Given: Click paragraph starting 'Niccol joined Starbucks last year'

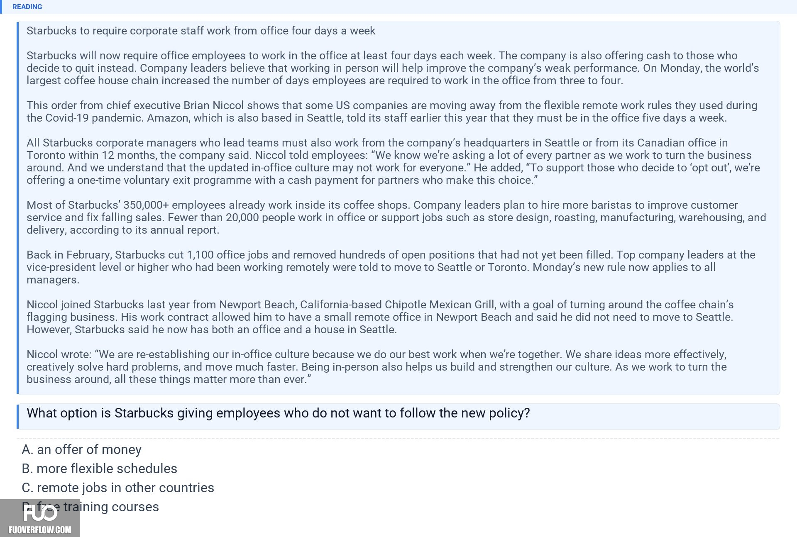Looking at the screenshot, I should pos(380,317).
